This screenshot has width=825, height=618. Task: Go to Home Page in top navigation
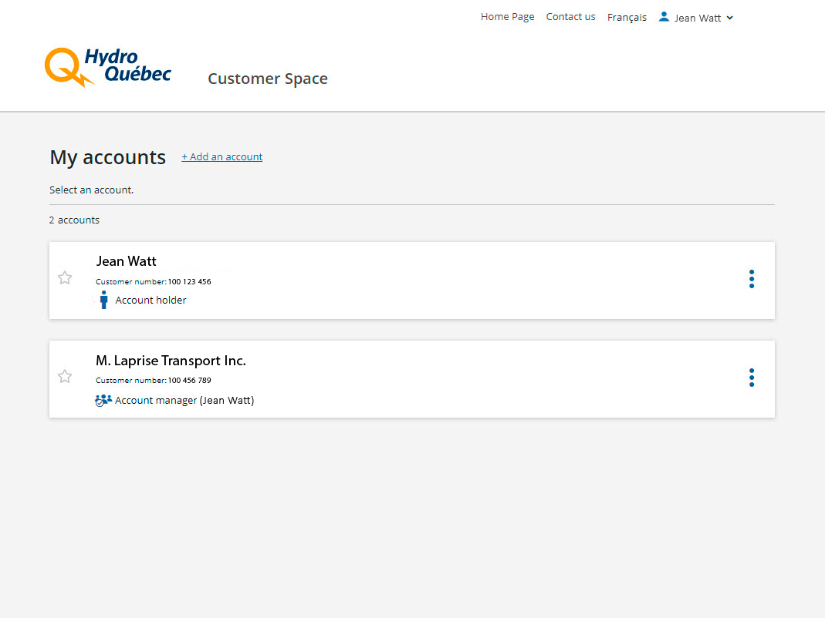pyautogui.click(x=507, y=17)
